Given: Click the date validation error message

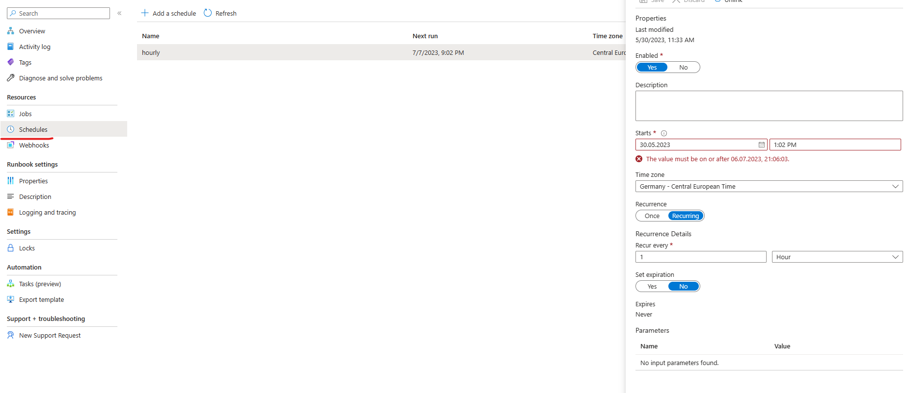Looking at the screenshot, I should tap(717, 159).
